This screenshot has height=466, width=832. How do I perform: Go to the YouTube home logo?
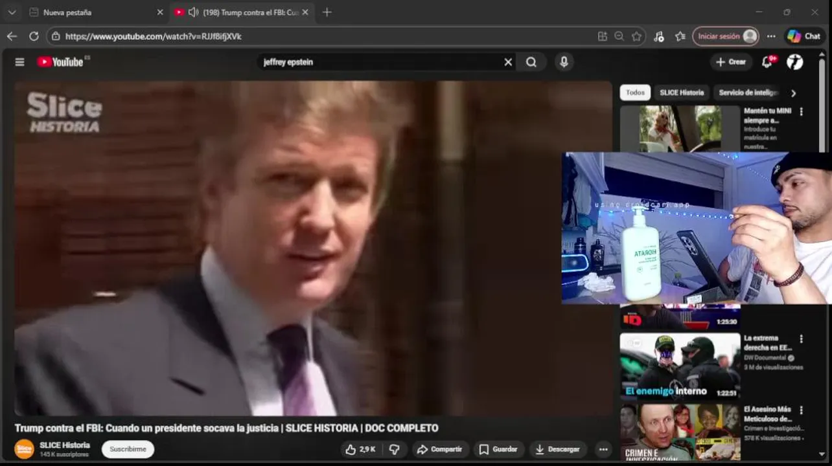tap(60, 62)
